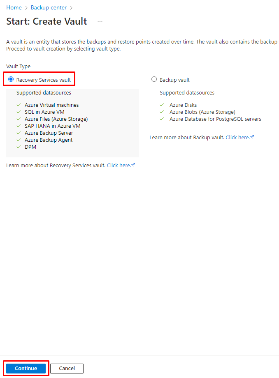
Task: Click the Start: Create Vault heading
Action: coord(46,21)
